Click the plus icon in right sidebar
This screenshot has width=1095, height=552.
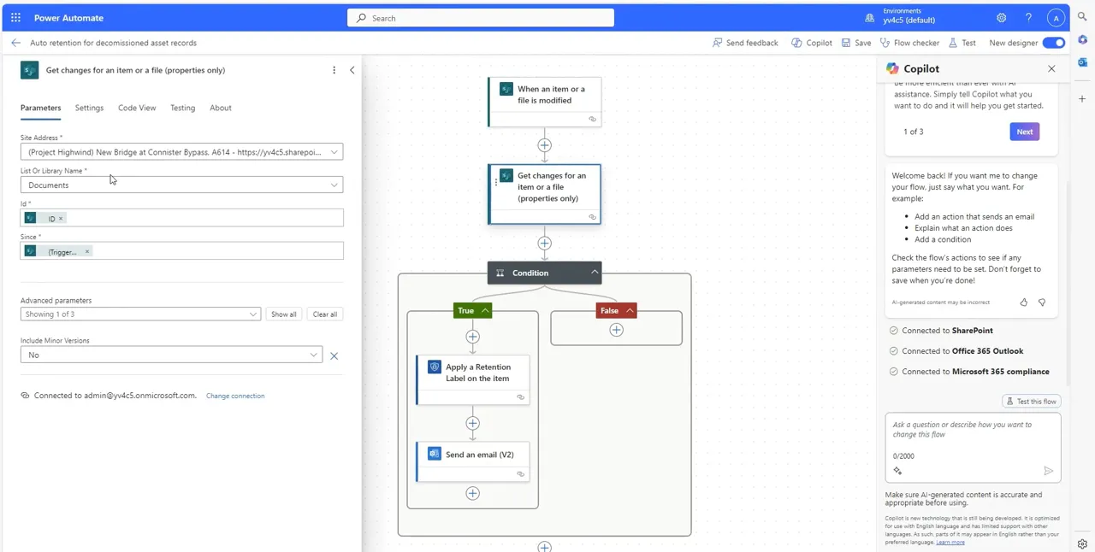coord(1082,99)
